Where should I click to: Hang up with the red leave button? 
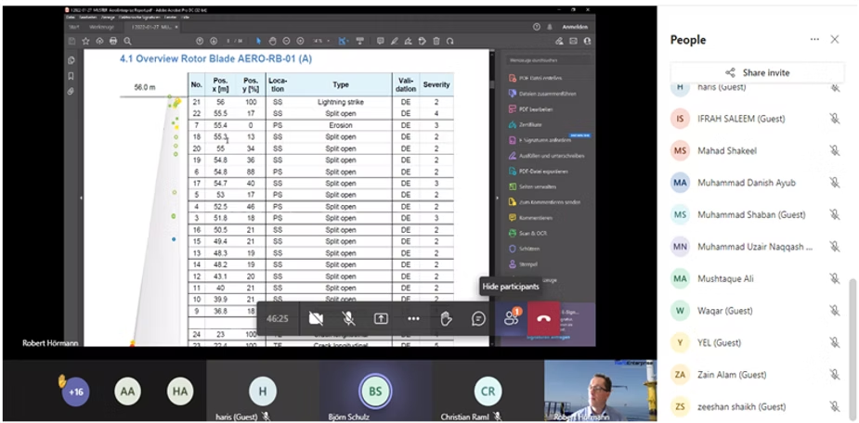pyautogui.click(x=543, y=318)
